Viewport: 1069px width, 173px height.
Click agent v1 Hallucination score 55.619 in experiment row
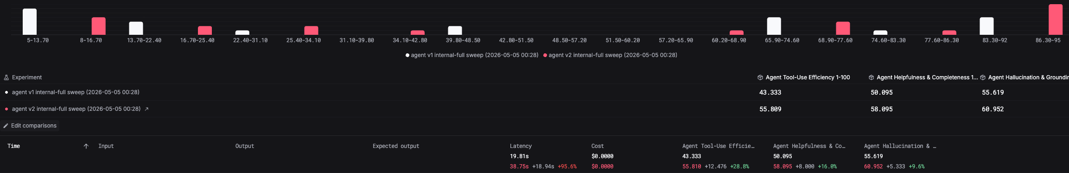point(993,92)
